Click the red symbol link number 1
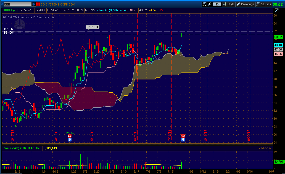Viewport: 285px width, 174px height. tap(38, 4)
